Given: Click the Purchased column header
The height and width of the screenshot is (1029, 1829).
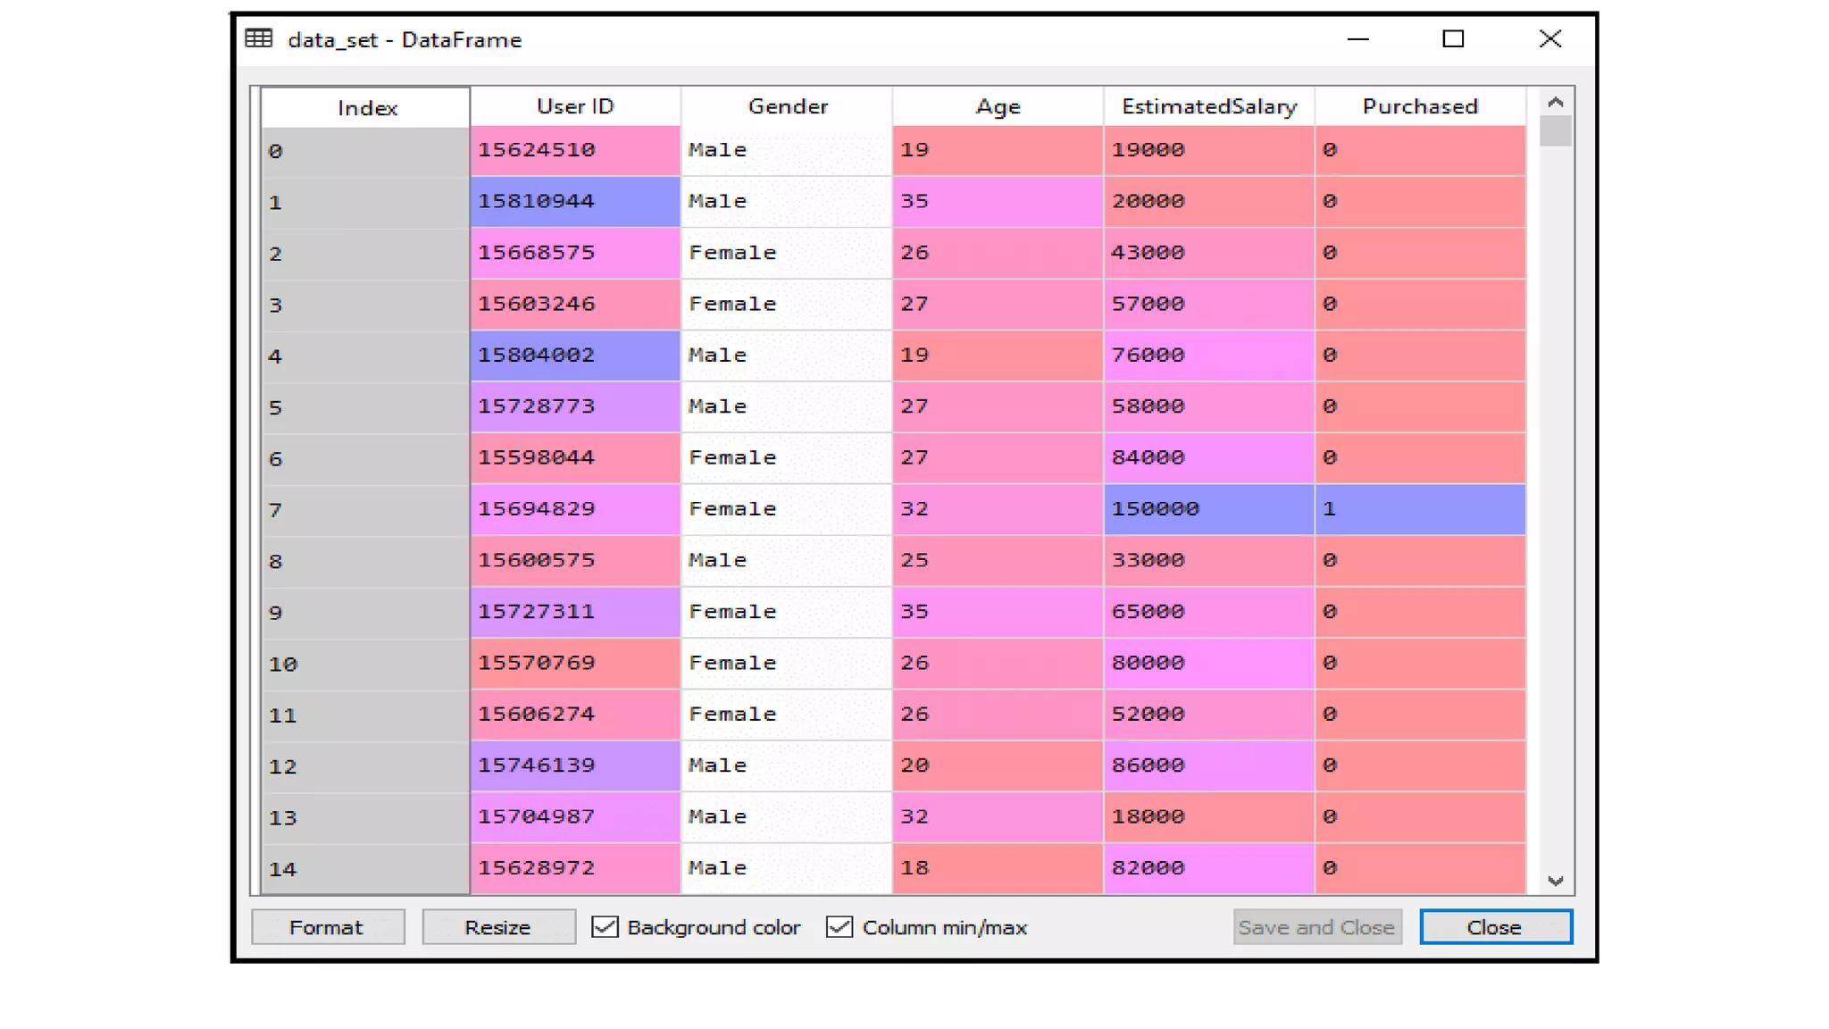Looking at the screenshot, I should tap(1419, 106).
